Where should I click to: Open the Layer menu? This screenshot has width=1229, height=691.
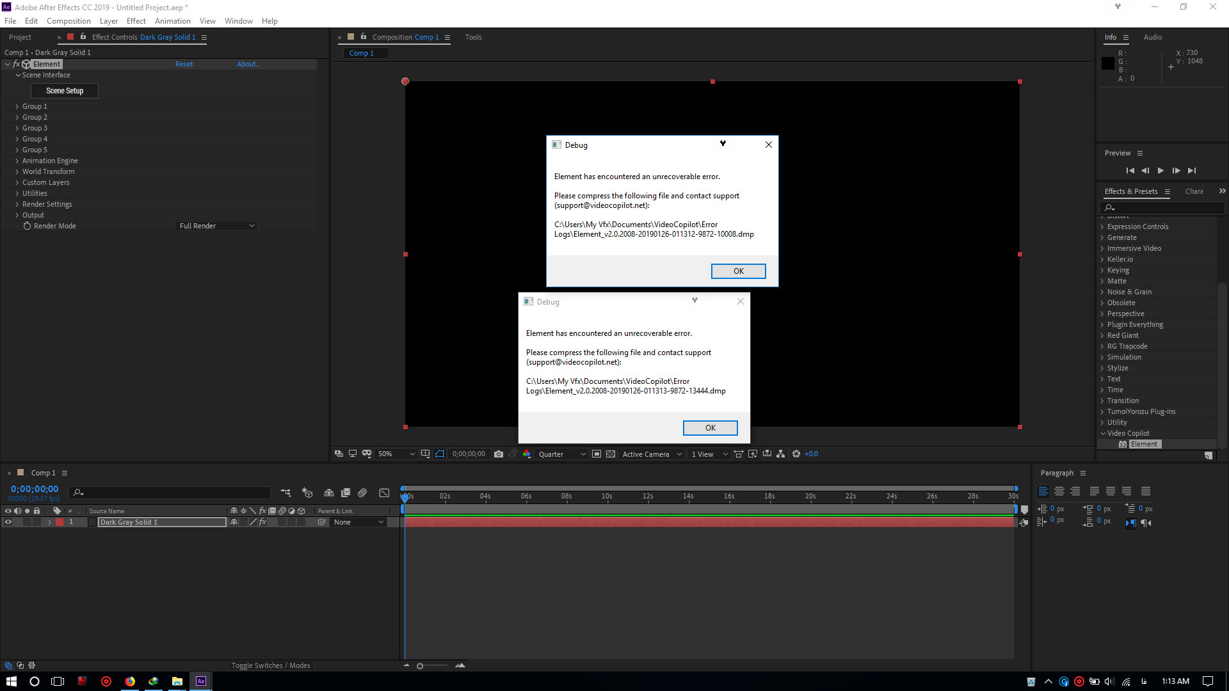(108, 21)
